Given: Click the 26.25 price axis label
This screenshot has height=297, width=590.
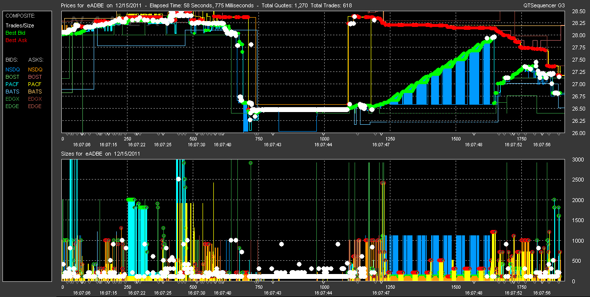Looking at the screenshot, I should click(x=578, y=121).
